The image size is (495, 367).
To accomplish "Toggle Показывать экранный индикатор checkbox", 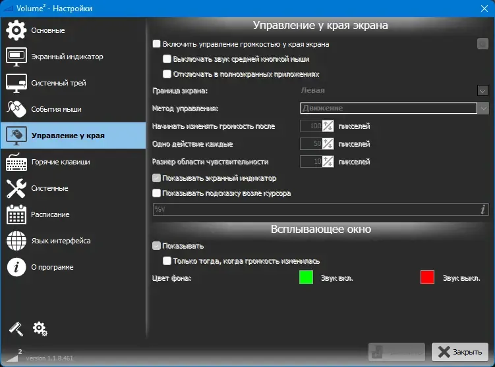I will (156, 178).
